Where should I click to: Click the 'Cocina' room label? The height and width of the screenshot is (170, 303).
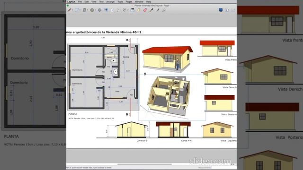[x=126, y=57]
